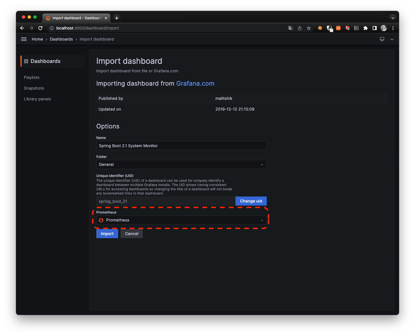Click the Published by label
This screenshot has width=415, height=336.
[111, 98]
